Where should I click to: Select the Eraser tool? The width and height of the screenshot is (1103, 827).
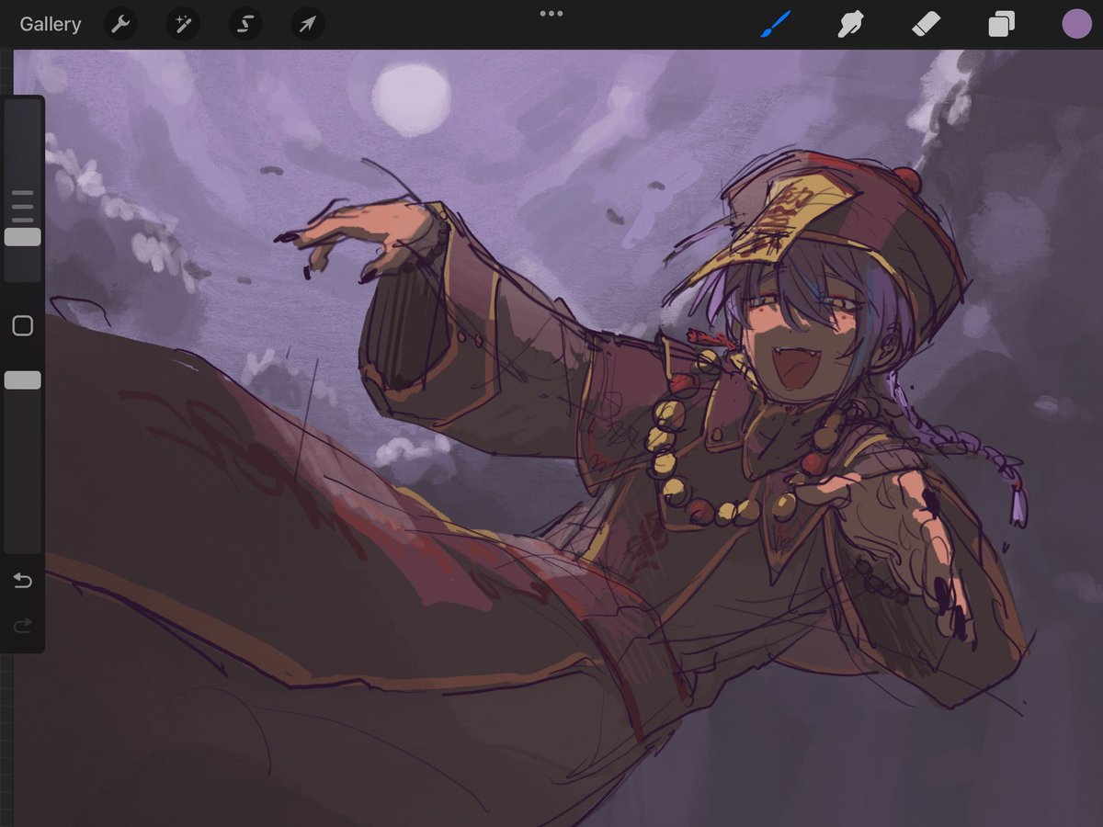927,24
